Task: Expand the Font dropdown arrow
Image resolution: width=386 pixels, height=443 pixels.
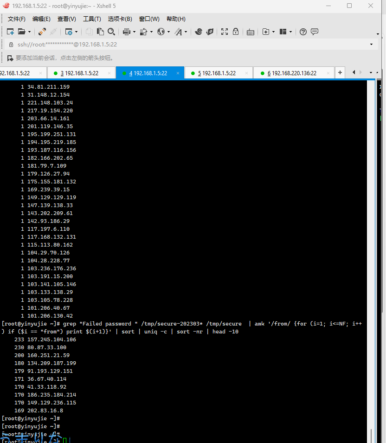Action: [186, 32]
